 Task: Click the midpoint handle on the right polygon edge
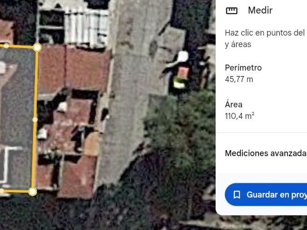pos(35,119)
